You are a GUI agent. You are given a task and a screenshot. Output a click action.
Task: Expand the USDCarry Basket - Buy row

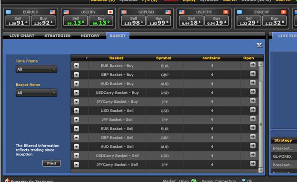pyautogui.click(x=76, y=92)
